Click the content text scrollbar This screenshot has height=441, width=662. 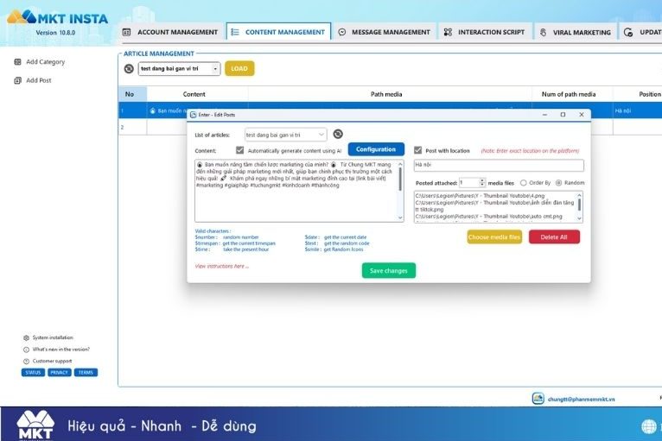(x=400, y=191)
